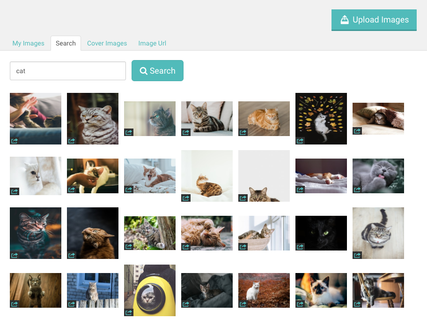Open share icon on cat sleeping on purple blanket
Viewport: 427px width, 319px height.
pos(300,190)
